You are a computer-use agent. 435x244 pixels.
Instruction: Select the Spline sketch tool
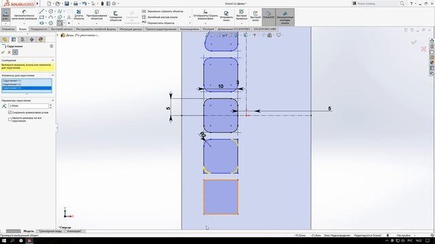[60, 12]
